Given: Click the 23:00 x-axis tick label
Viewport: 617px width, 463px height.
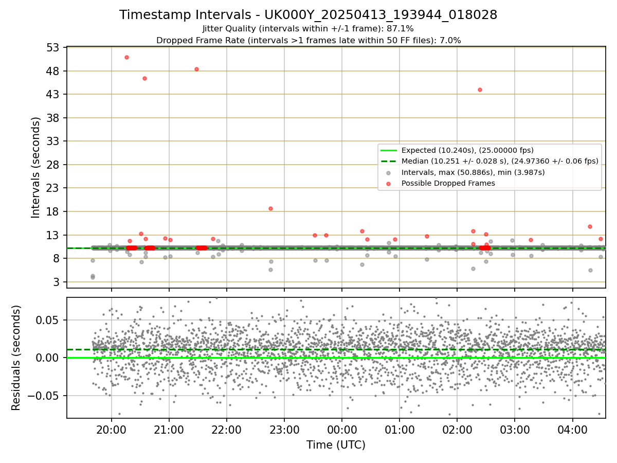Looking at the screenshot, I should click(x=284, y=430).
